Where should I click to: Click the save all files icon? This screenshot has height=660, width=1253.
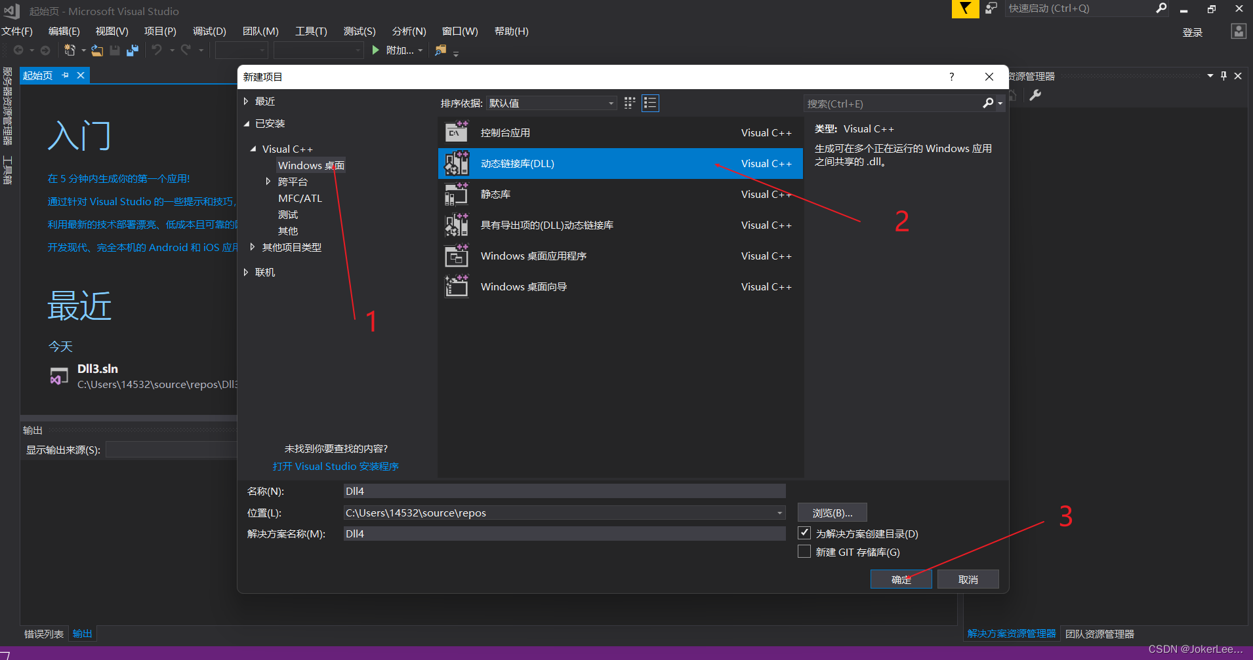coord(133,50)
